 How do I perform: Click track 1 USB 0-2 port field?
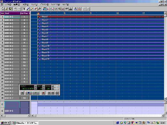[12, 17]
